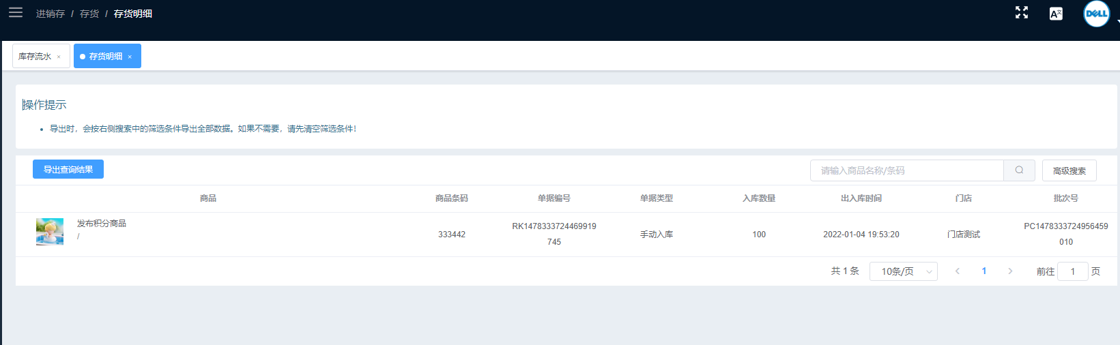Open 高级搜索 advanced search
Screen dimensions: 1120x345
[1069, 170]
